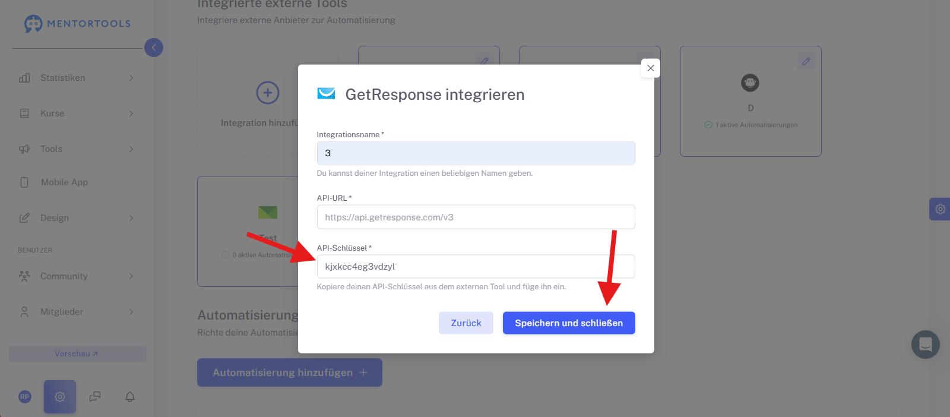Click the Vorschau link in the sidebar

pos(77,354)
